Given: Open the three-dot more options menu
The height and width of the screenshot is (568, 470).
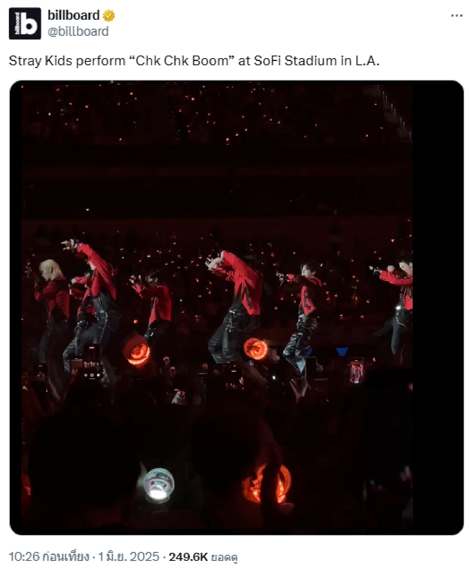Looking at the screenshot, I should [457, 16].
